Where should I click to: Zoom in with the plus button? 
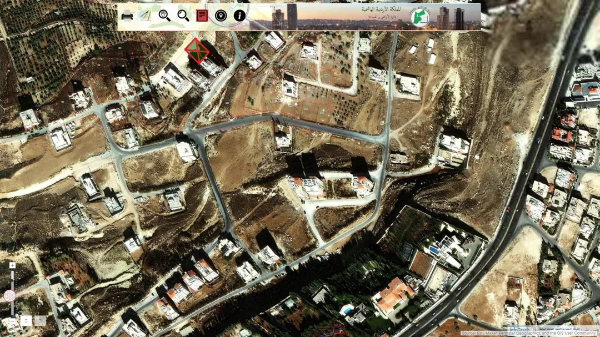(12, 265)
